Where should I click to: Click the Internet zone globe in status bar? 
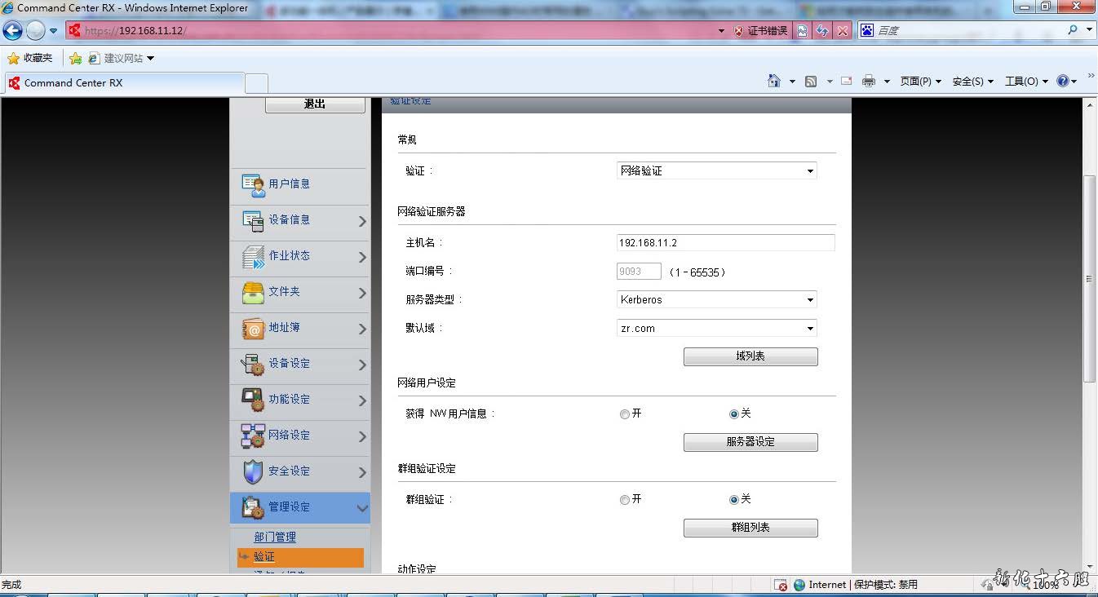(800, 585)
